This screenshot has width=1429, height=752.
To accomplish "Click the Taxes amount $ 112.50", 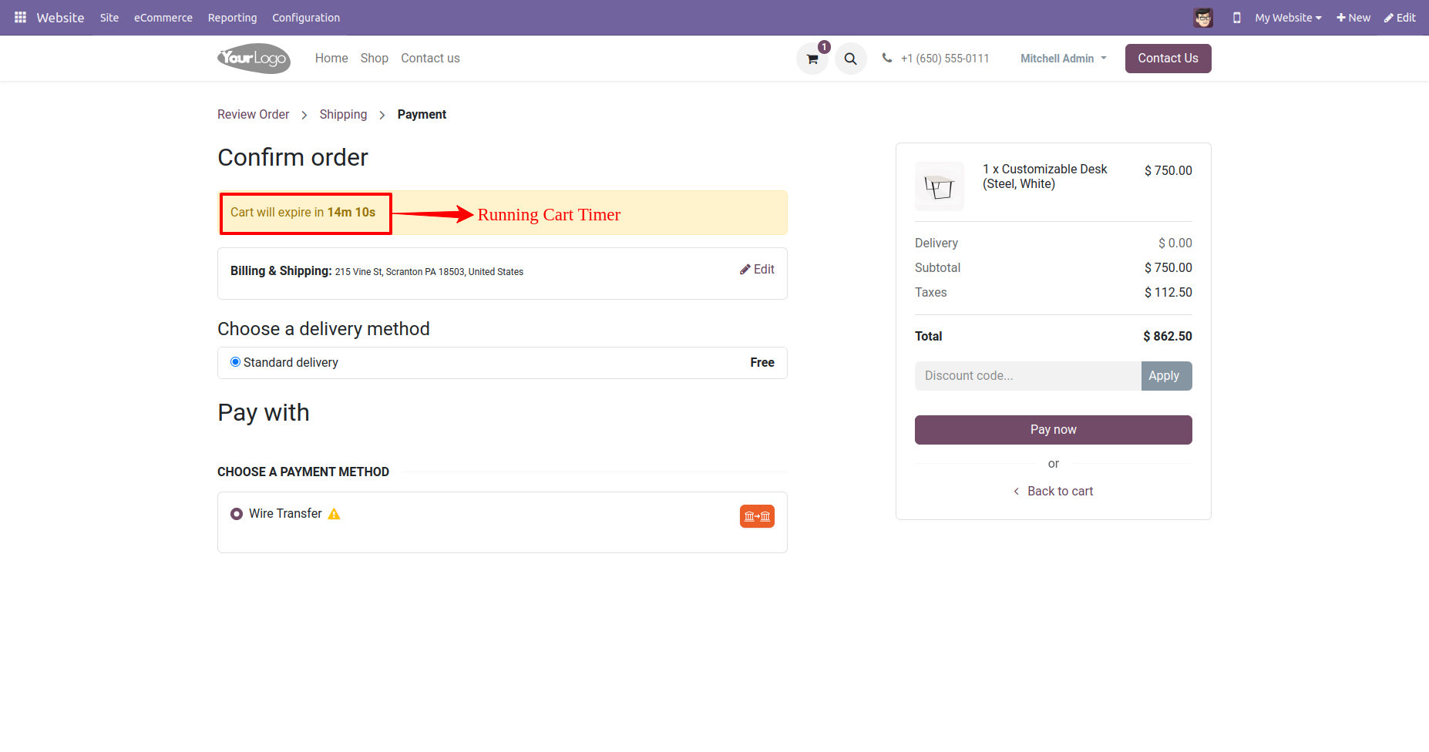I will (1168, 292).
